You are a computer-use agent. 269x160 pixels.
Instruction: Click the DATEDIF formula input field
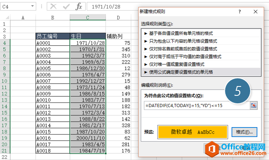click(x=197, y=106)
